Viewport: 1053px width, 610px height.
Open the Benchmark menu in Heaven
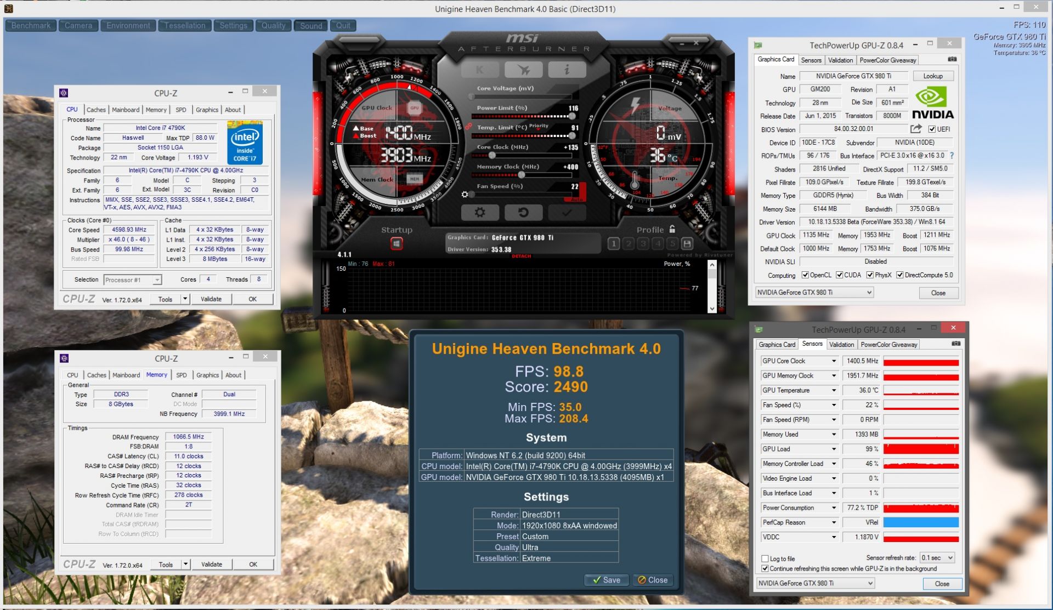pos(31,25)
